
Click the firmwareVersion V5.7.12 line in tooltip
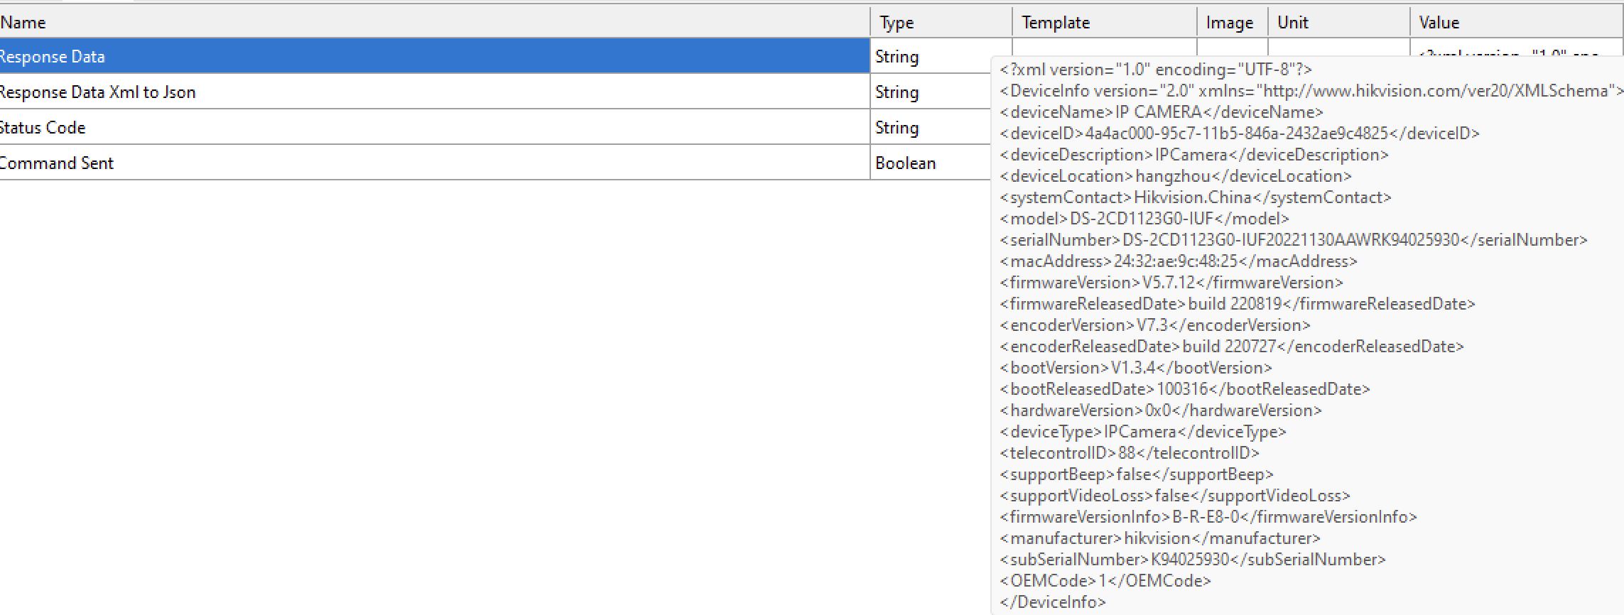click(1171, 283)
